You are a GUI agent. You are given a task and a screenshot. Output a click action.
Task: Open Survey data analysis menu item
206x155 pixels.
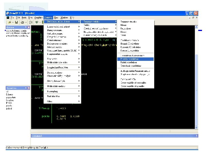(62, 81)
